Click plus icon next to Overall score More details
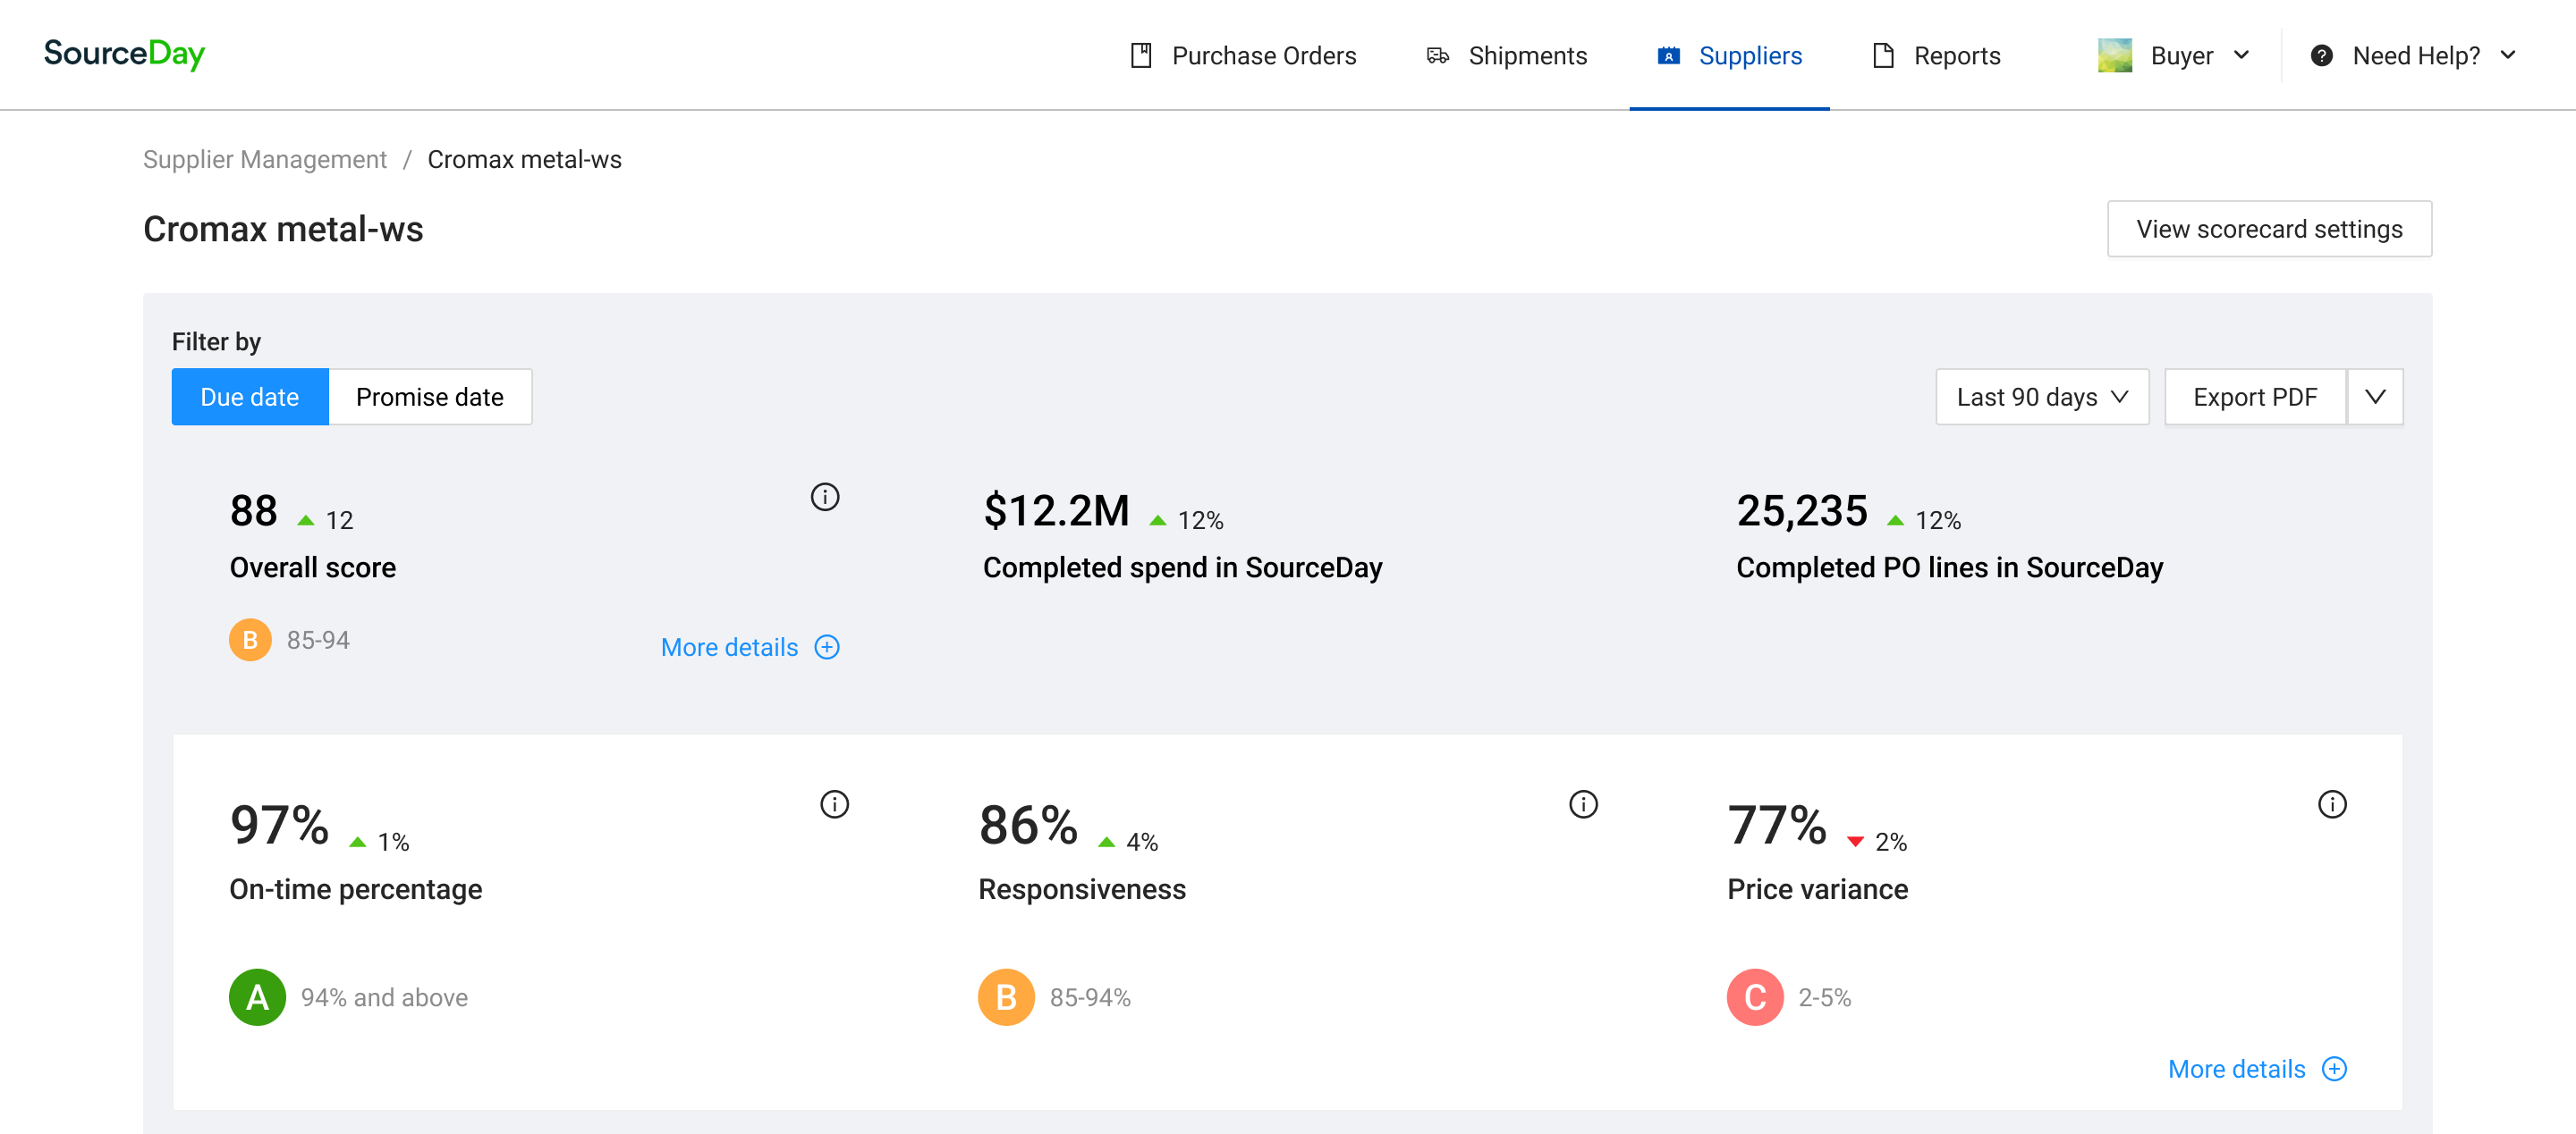The height and width of the screenshot is (1134, 2576). coord(827,648)
